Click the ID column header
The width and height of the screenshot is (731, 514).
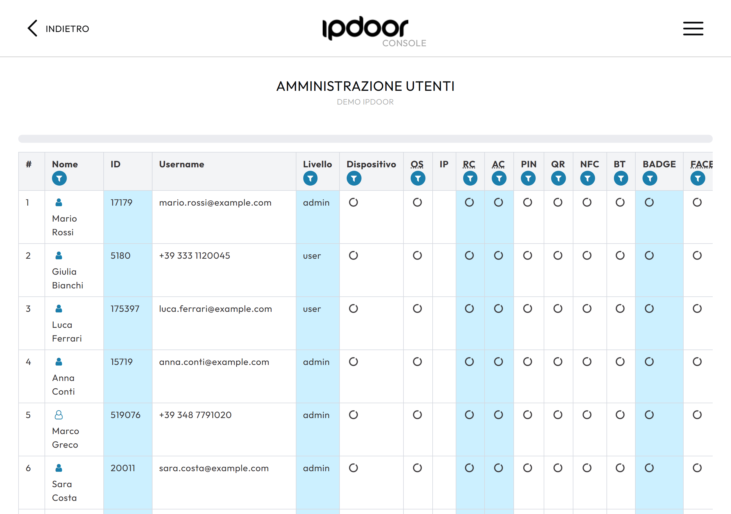tap(116, 164)
